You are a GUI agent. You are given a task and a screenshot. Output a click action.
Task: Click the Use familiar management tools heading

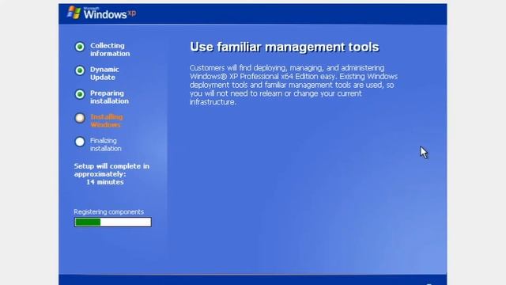coord(285,47)
